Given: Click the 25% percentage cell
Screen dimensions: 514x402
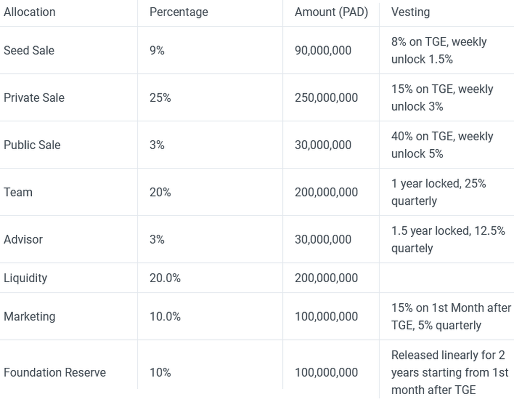Looking at the screenshot, I should coord(160,98).
